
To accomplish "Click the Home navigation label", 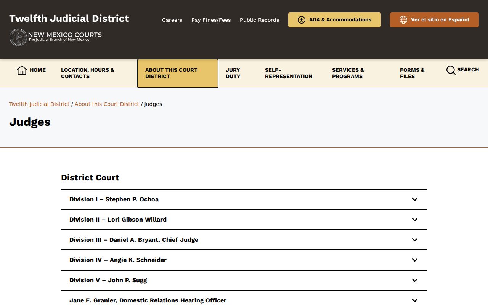I will pyautogui.click(x=38, y=70).
